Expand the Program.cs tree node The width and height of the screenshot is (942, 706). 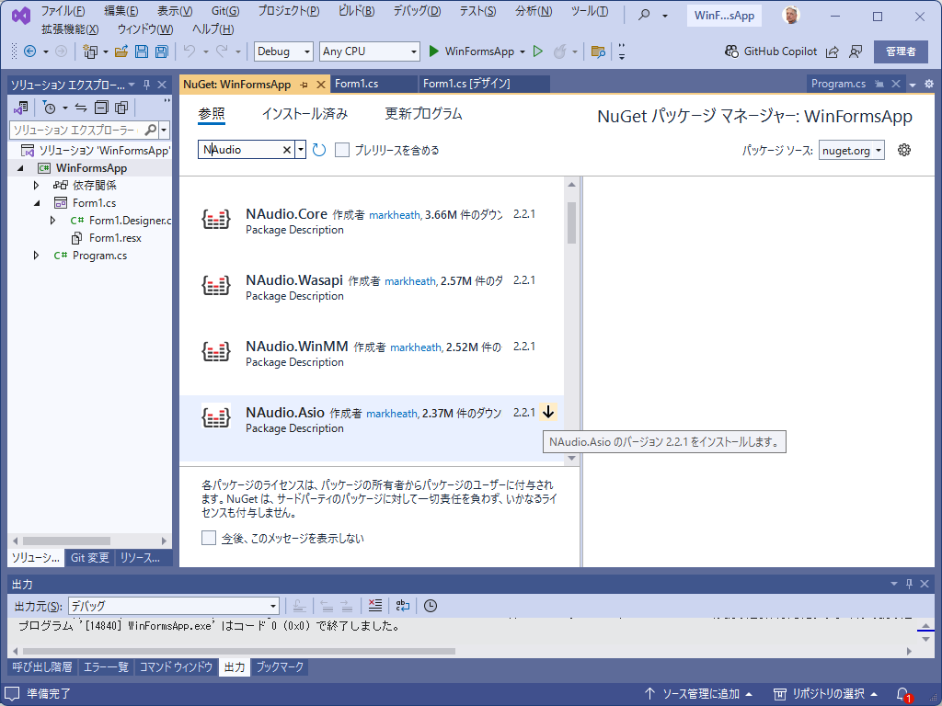click(x=36, y=256)
